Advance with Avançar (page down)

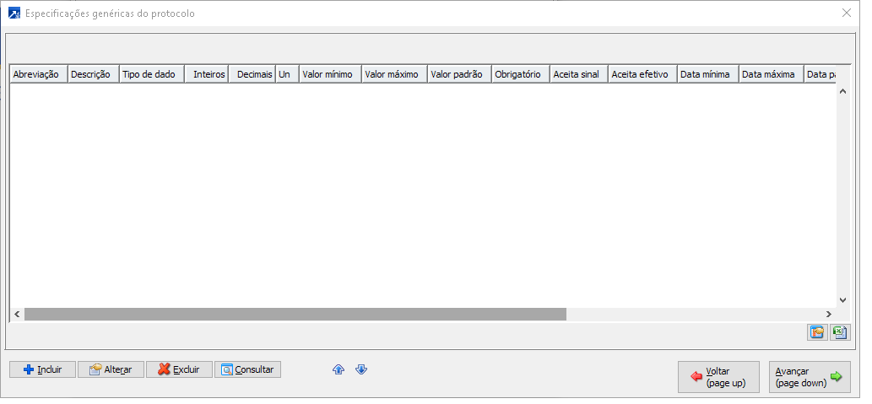tap(810, 377)
